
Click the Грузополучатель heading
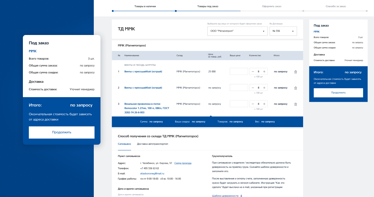point(222,156)
